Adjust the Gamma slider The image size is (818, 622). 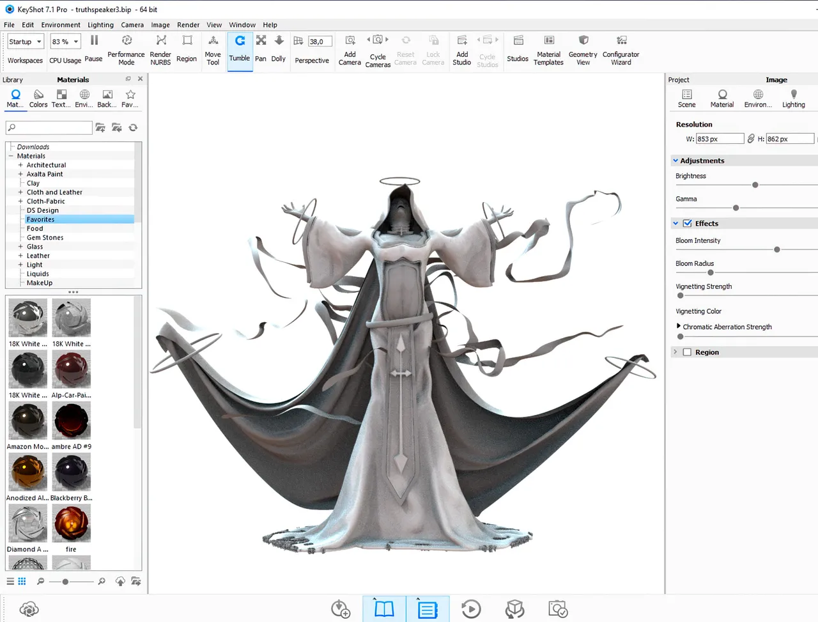click(736, 208)
